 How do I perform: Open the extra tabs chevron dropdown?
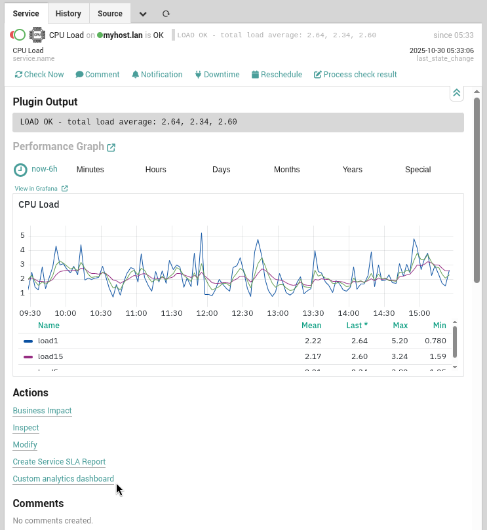click(142, 13)
